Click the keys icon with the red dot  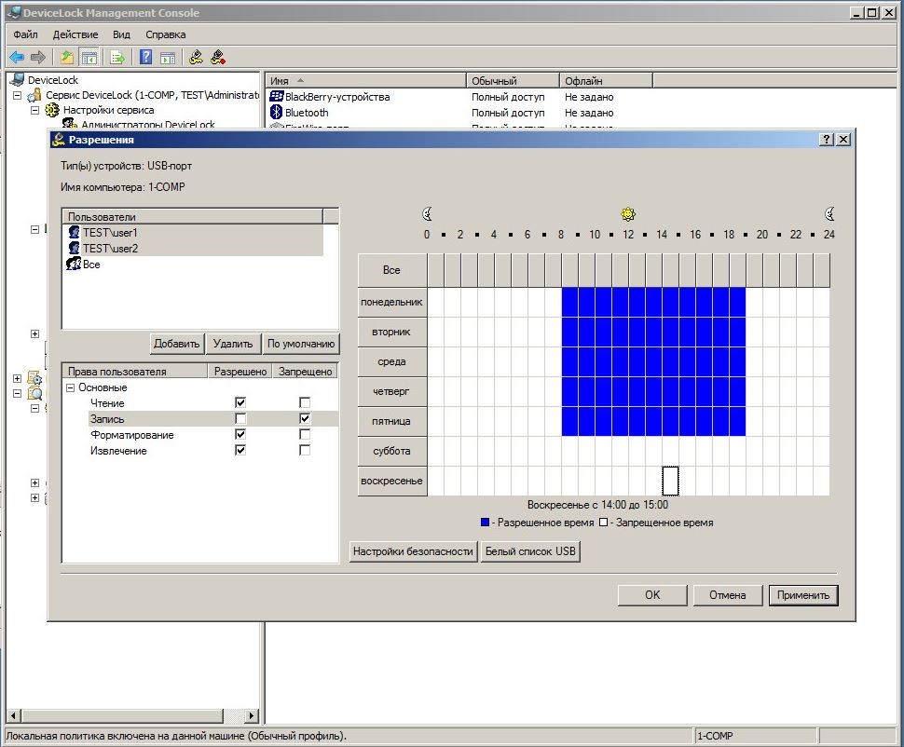click(x=218, y=58)
